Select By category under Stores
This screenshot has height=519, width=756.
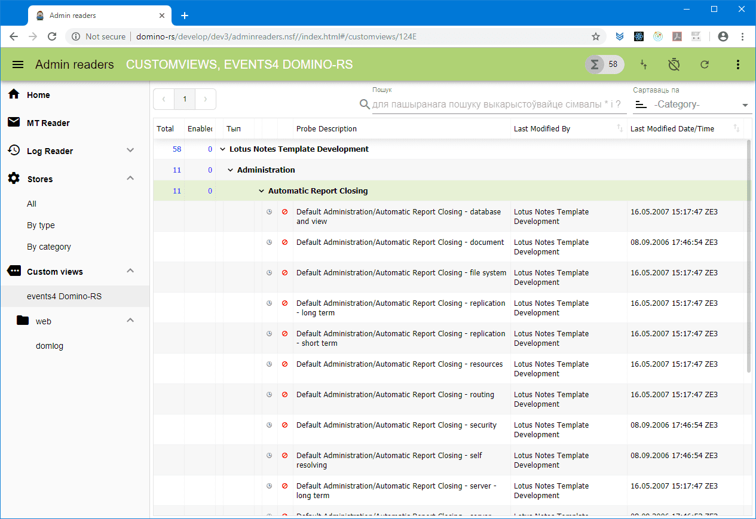[49, 247]
